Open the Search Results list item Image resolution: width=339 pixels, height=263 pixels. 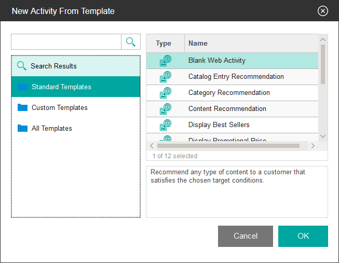(53, 66)
